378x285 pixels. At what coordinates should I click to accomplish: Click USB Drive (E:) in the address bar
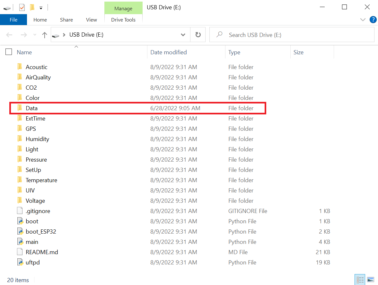coord(86,35)
